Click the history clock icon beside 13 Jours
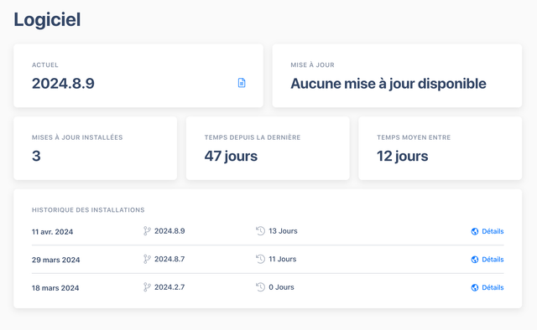The image size is (537, 330). pos(261,231)
